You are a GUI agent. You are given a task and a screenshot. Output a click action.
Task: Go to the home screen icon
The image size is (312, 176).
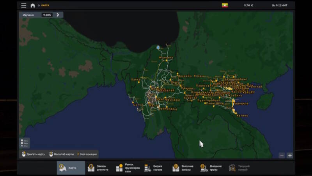33,5
